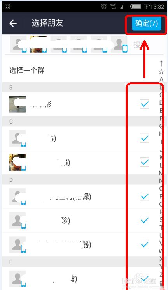Uncheck the contact ending with 录)
This screenshot has height=290, width=168.
[x=144, y=196]
